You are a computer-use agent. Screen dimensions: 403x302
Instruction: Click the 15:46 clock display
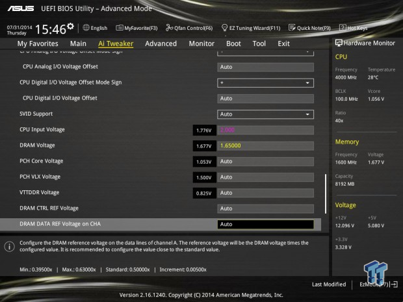tap(51, 29)
